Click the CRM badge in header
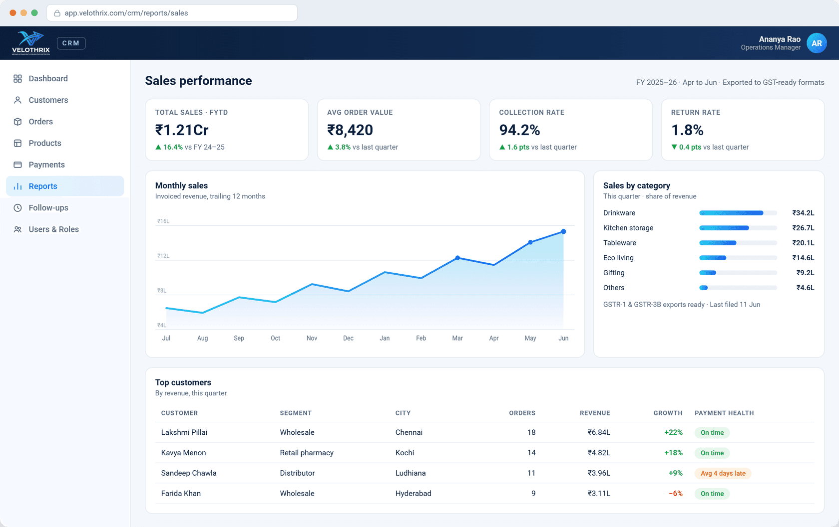Screen dimensions: 839x527 (x=71, y=43)
